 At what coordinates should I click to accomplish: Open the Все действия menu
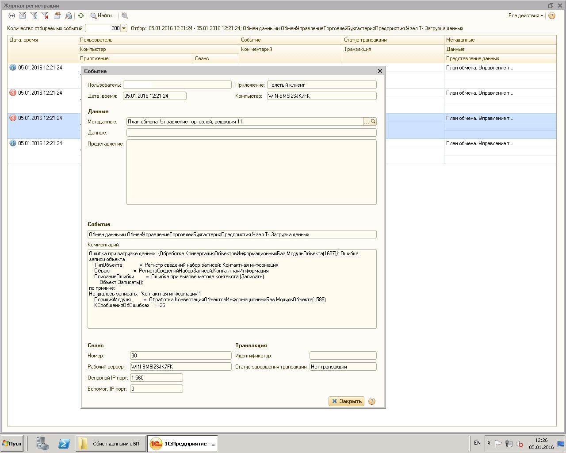click(x=525, y=15)
